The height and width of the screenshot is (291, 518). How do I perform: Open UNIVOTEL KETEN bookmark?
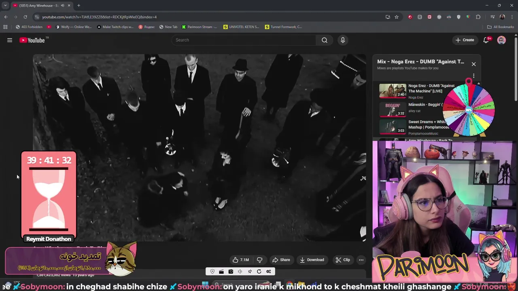coord(241,27)
